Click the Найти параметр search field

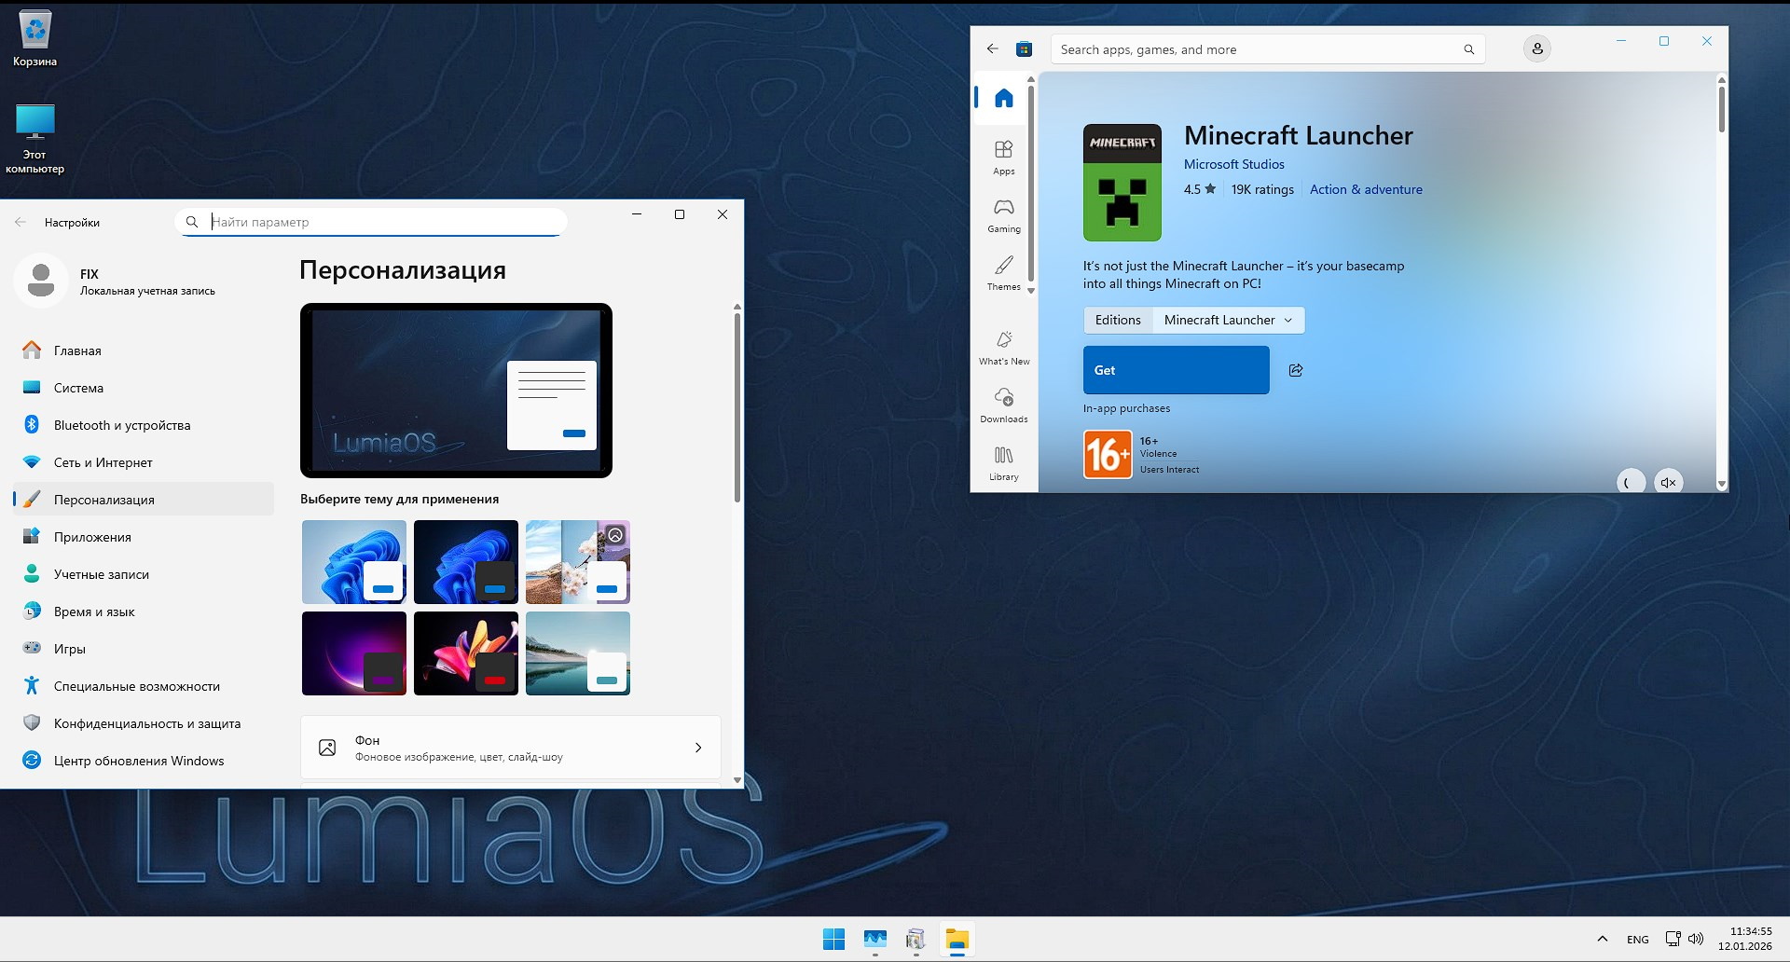point(373,222)
